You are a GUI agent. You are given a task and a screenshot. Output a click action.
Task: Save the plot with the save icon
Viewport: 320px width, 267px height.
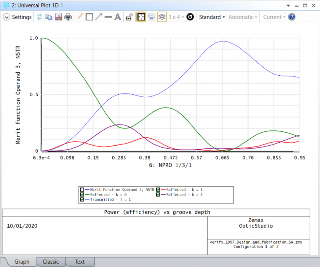point(58,17)
